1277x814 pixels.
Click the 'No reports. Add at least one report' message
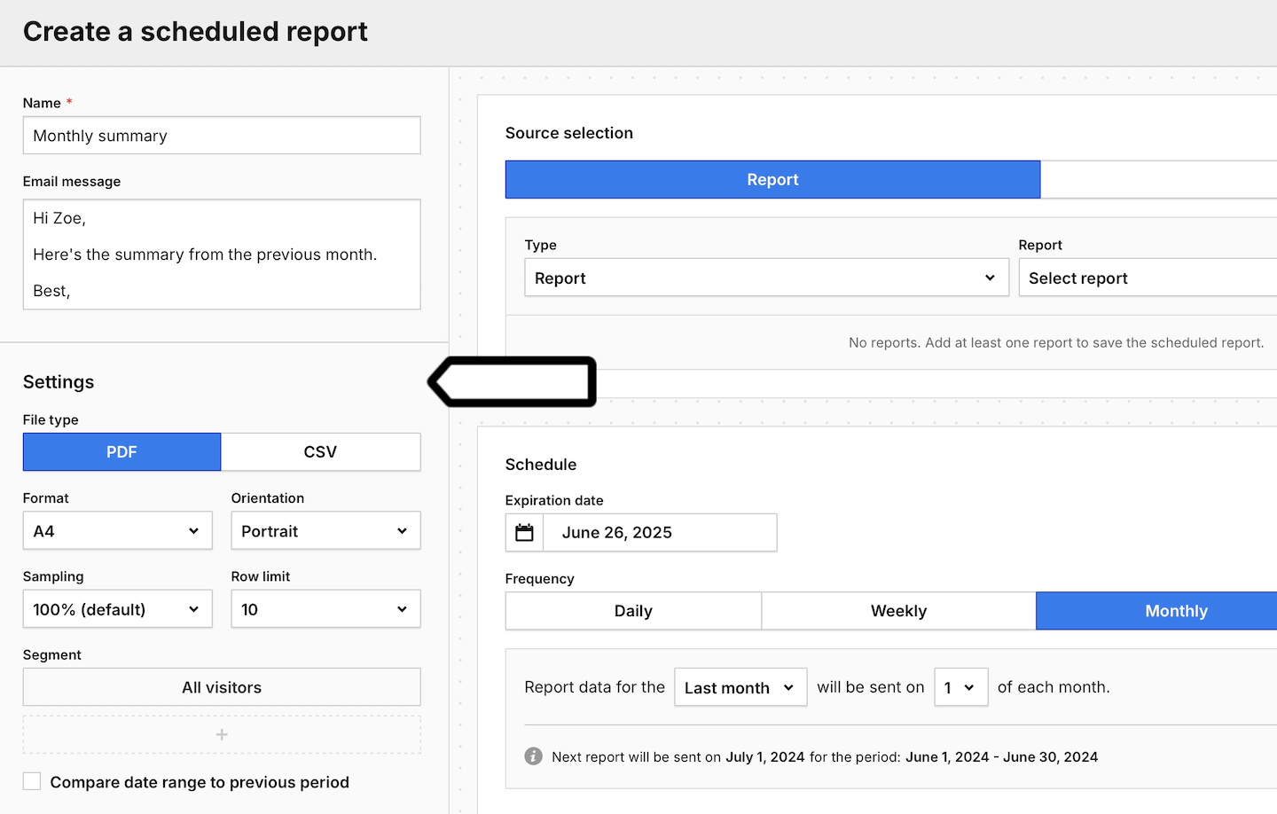point(1056,342)
